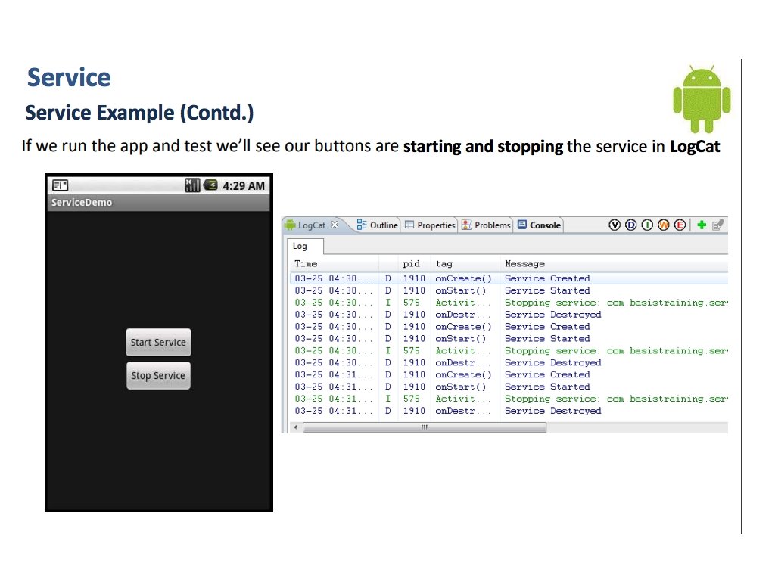Select first log row Service Created
The image size is (775, 581).
point(509,278)
